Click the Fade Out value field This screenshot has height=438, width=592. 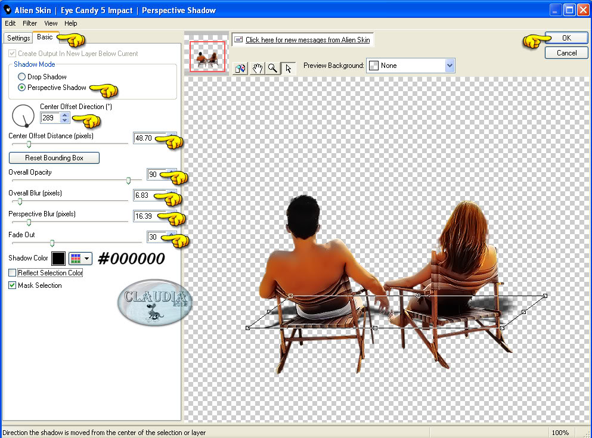pos(157,237)
